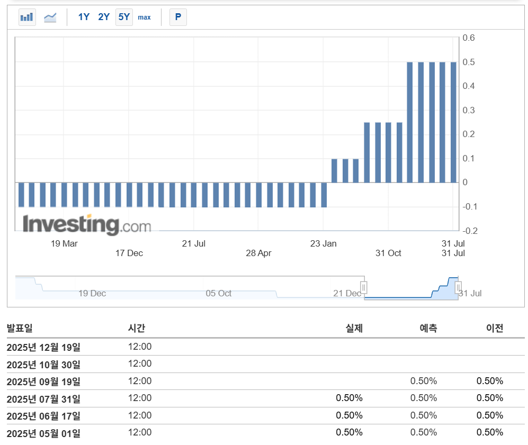Click the 실제 column header
Image resolution: width=528 pixels, height=445 pixels.
coord(354,328)
